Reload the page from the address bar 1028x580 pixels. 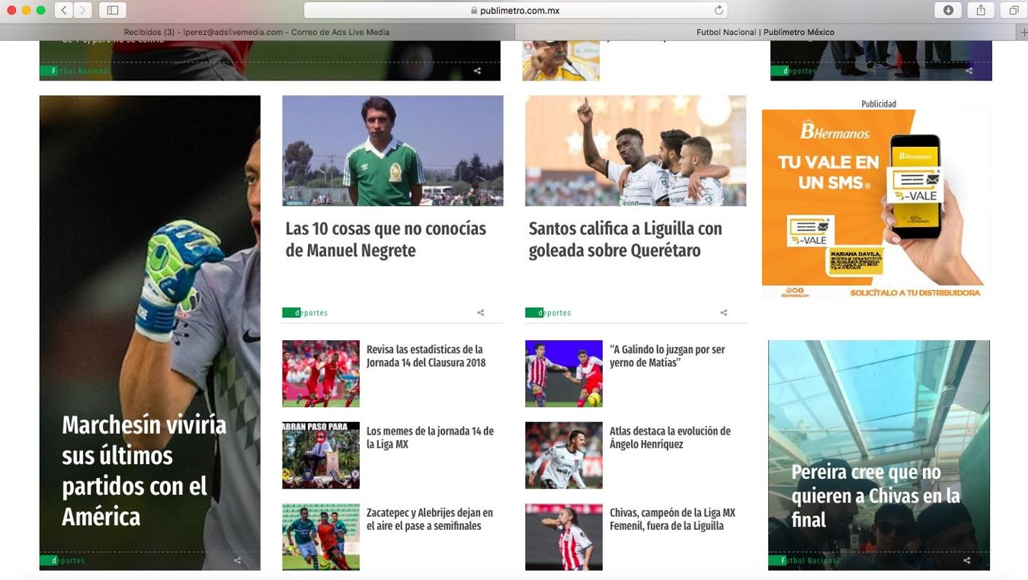(x=718, y=11)
